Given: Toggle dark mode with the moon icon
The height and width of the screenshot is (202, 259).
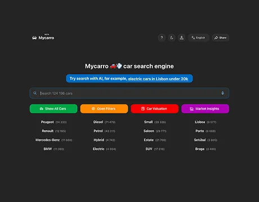Looking at the screenshot, I should pos(172,38).
